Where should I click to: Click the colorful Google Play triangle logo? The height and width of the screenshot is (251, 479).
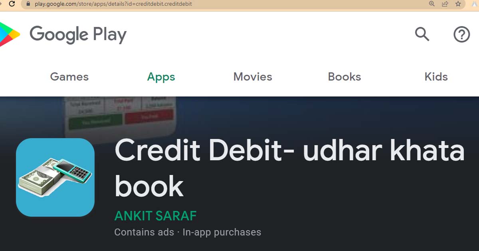coord(9,34)
